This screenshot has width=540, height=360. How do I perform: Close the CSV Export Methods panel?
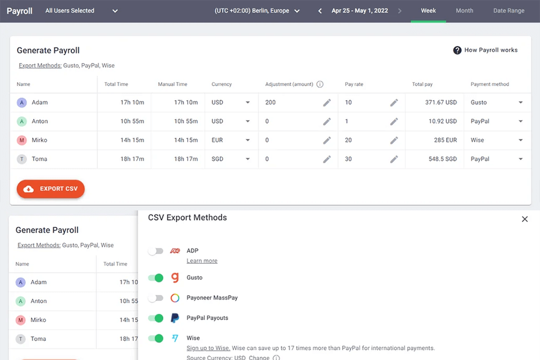pyautogui.click(x=525, y=219)
